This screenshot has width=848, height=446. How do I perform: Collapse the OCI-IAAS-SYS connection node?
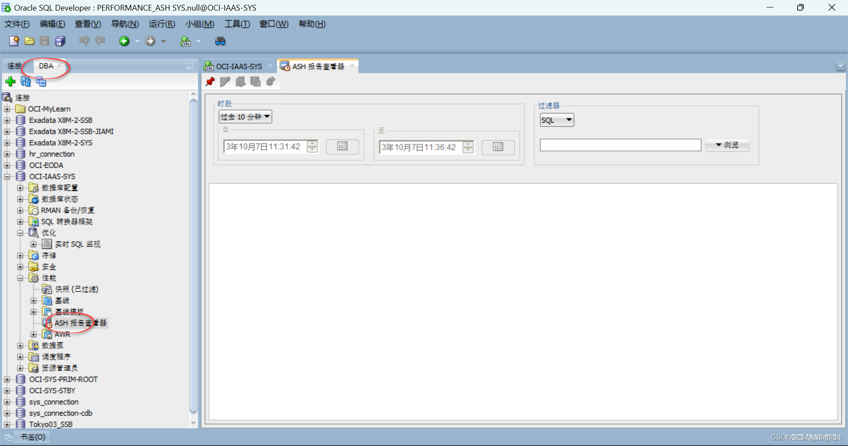tap(7, 176)
